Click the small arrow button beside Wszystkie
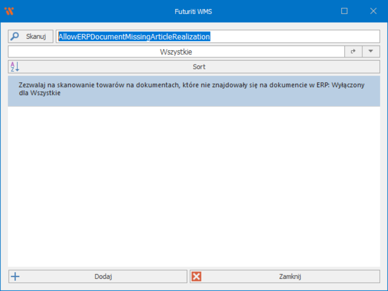Screen dimensions: 388x291 (x=353, y=51)
